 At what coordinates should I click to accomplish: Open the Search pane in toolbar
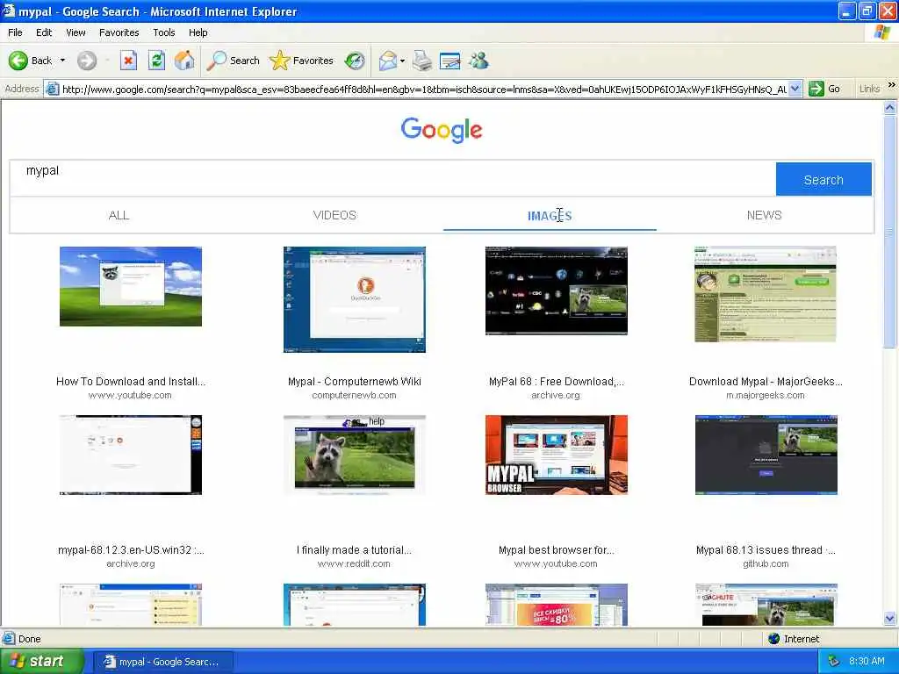(x=233, y=61)
